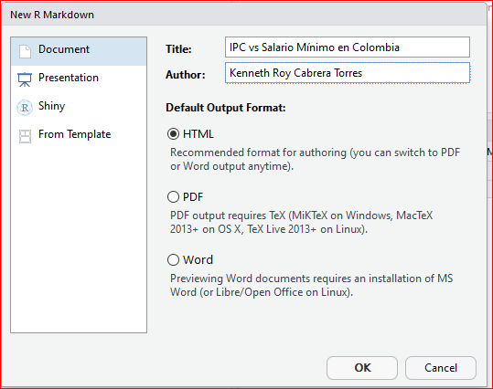This screenshot has width=493, height=389.
Task: Click the Default Output Format heading
Action: pos(226,108)
